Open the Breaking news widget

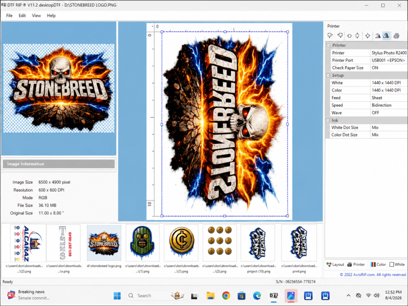[29, 295]
